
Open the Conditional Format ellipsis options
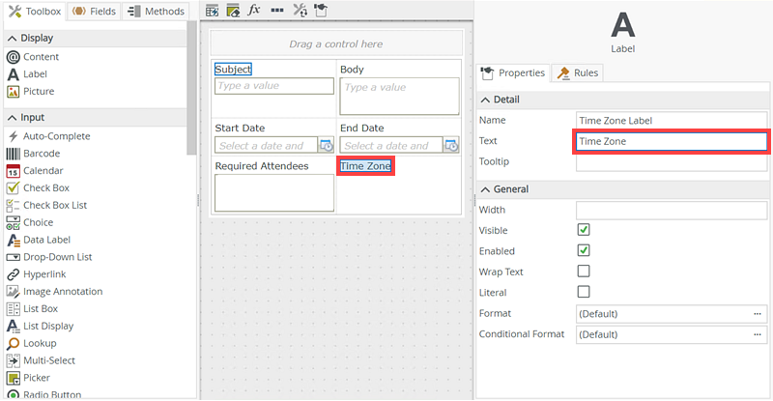coord(758,334)
